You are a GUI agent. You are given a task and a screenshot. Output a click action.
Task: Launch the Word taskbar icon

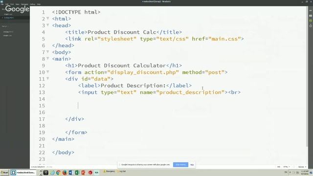71,173
